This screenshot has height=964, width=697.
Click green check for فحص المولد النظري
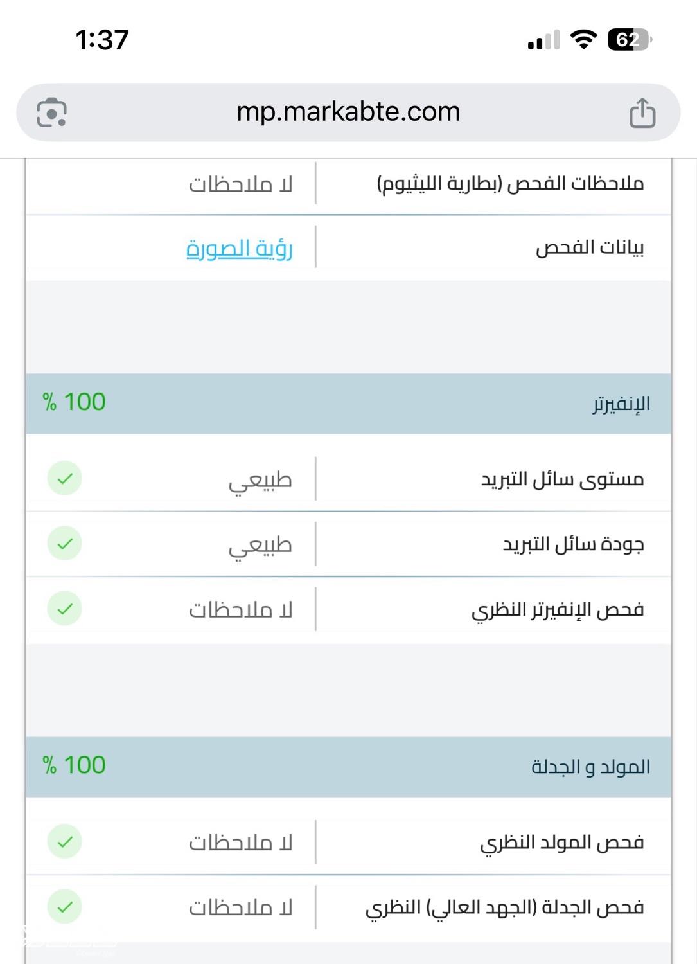tap(64, 842)
